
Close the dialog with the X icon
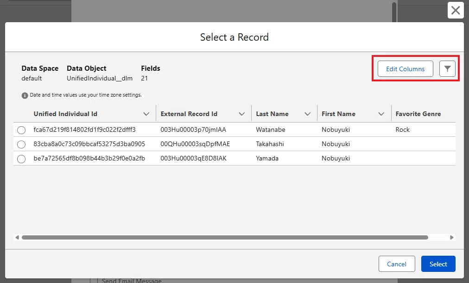(456, 10)
